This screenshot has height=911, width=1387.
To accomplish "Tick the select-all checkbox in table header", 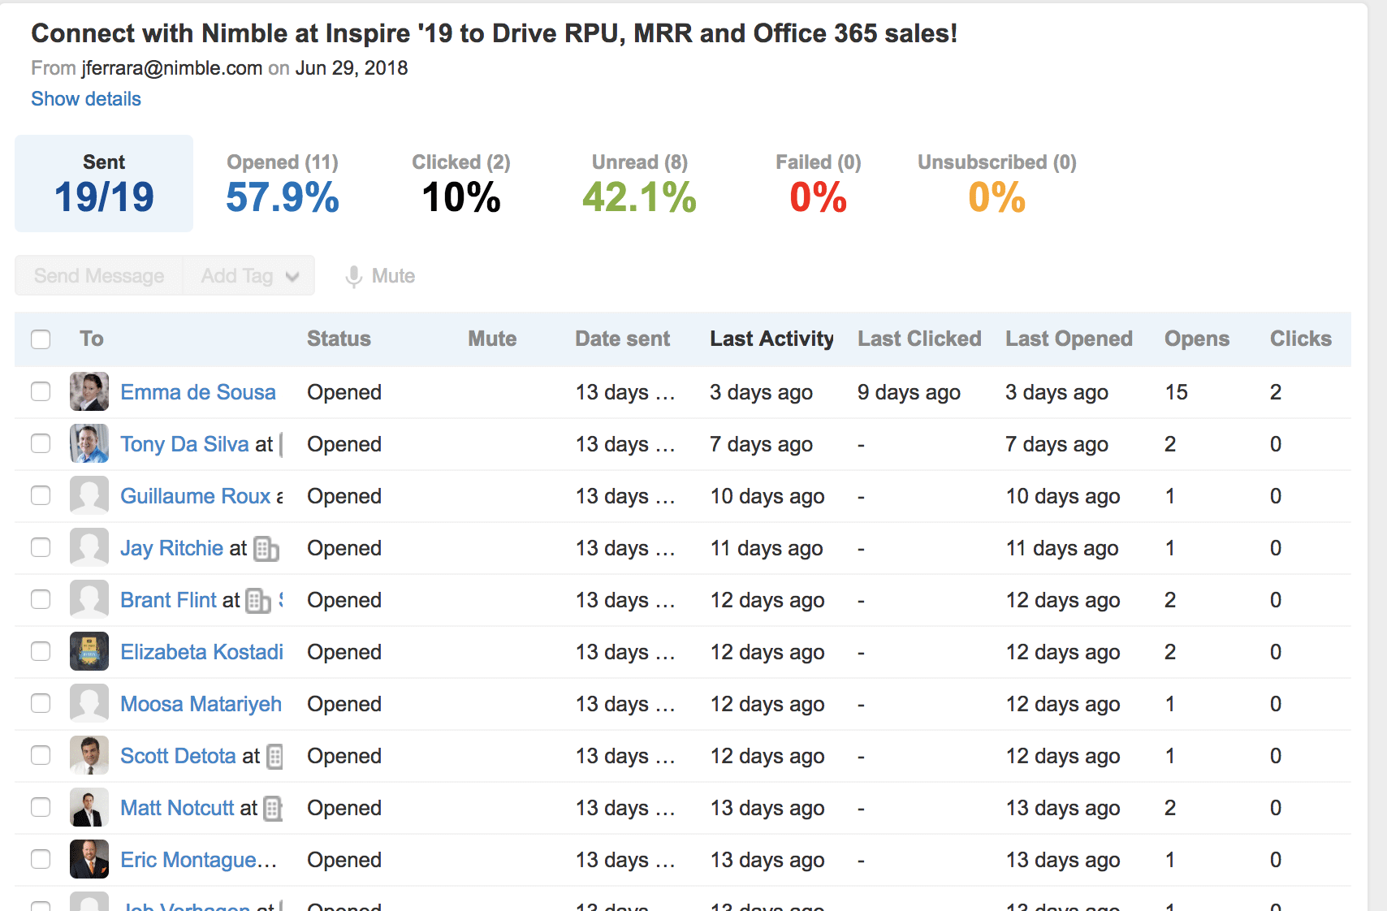I will [41, 339].
